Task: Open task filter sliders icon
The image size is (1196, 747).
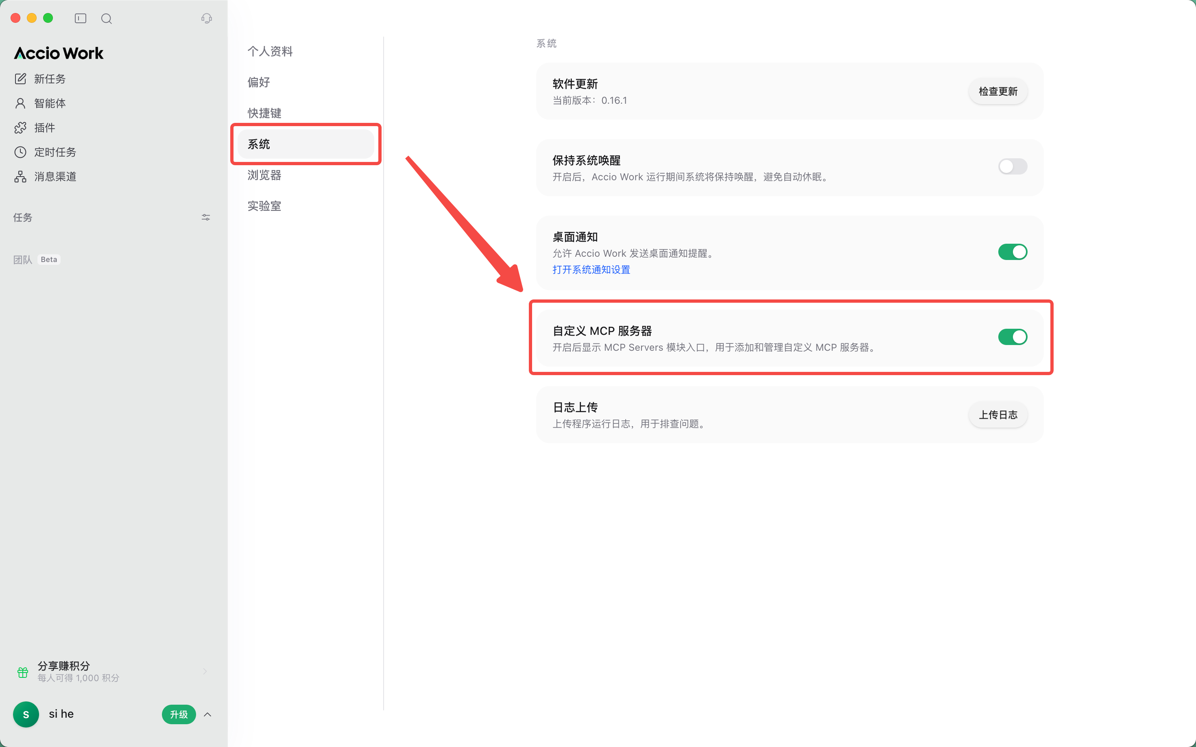Action: [206, 217]
